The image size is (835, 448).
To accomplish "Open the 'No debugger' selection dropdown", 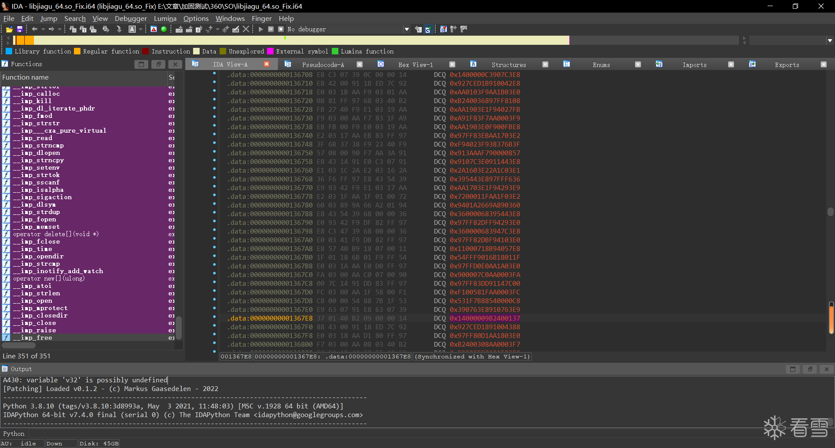I will (407, 29).
